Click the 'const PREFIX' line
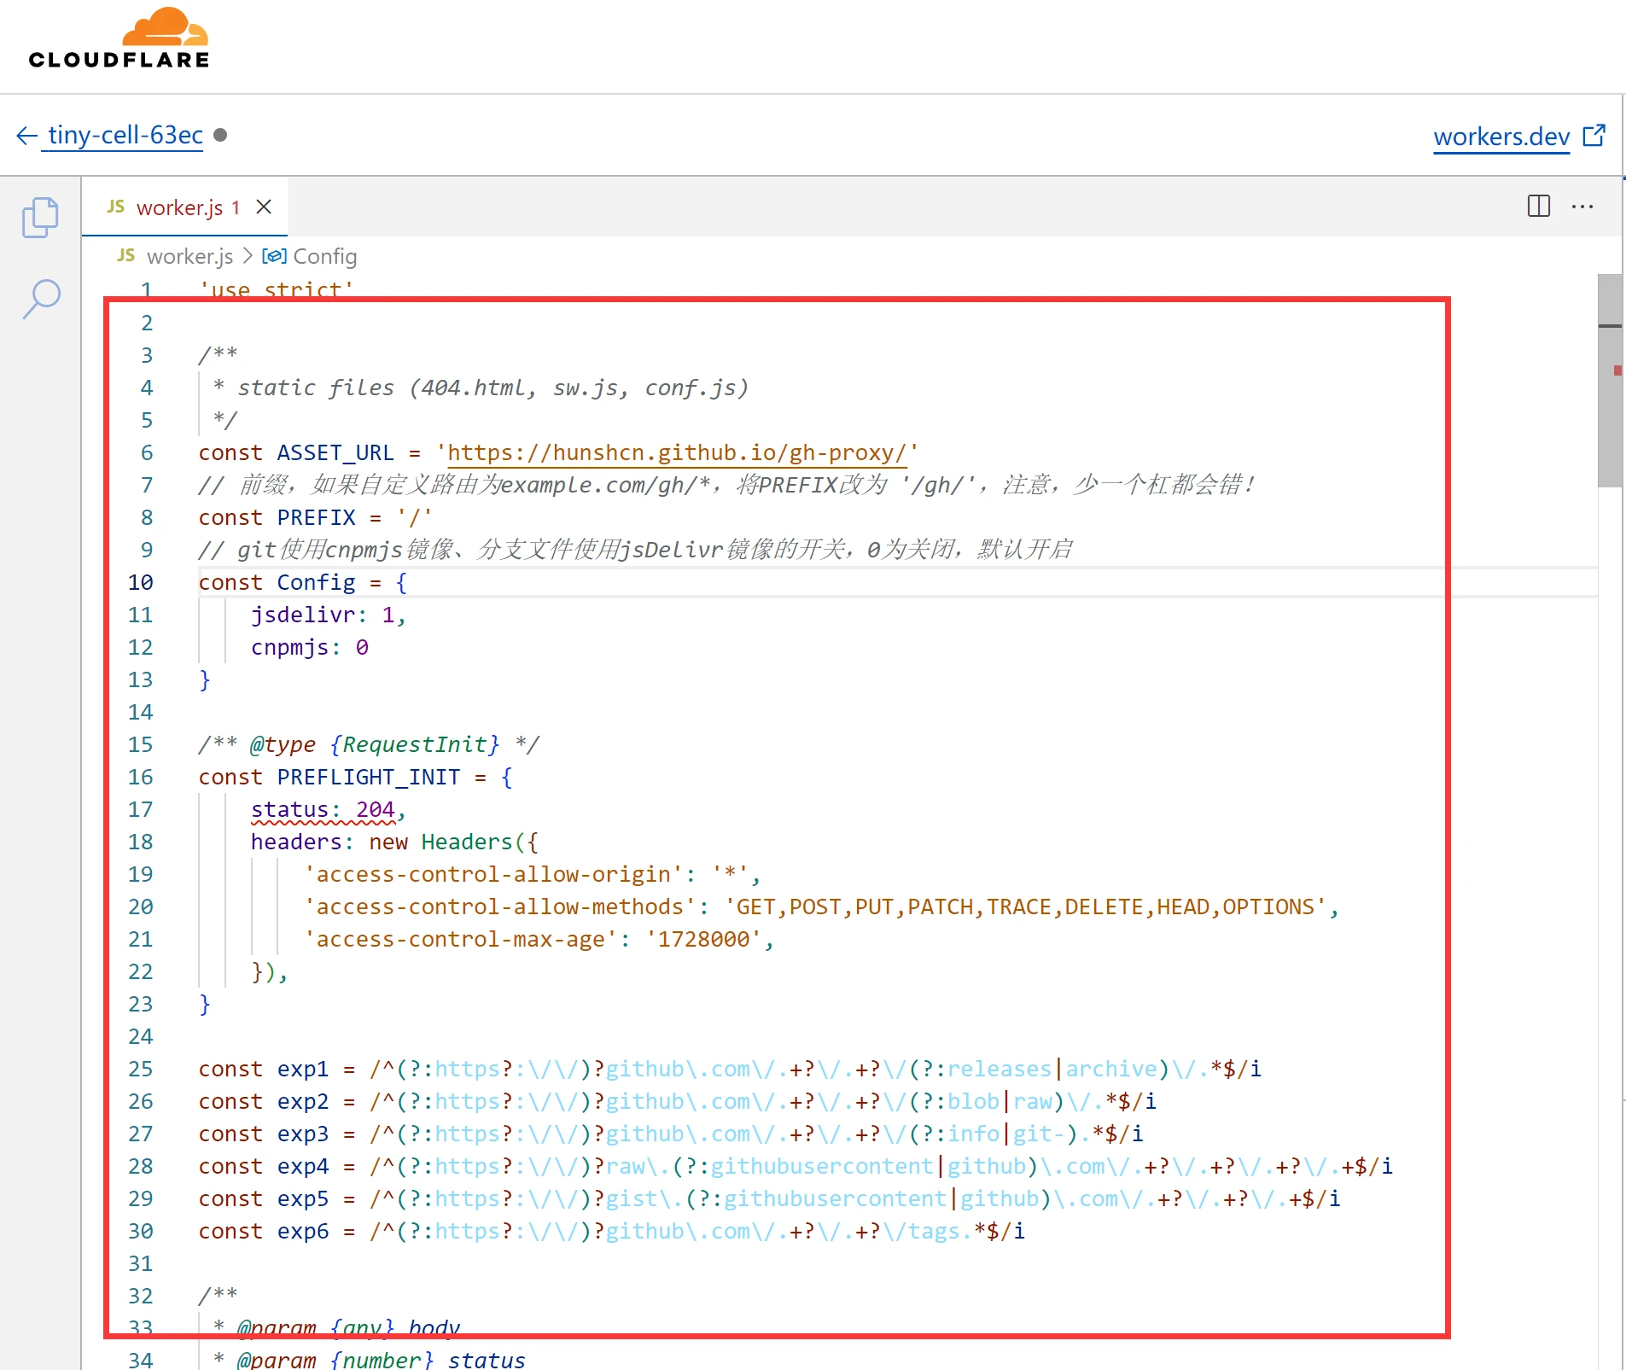The width and height of the screenshot is (1626, 1370). [x=316, y=517]
